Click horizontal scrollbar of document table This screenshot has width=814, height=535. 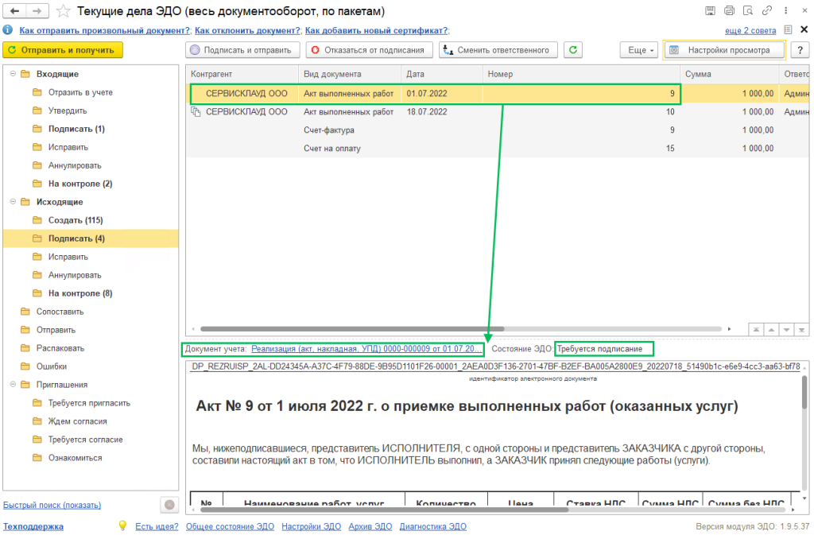461,328
